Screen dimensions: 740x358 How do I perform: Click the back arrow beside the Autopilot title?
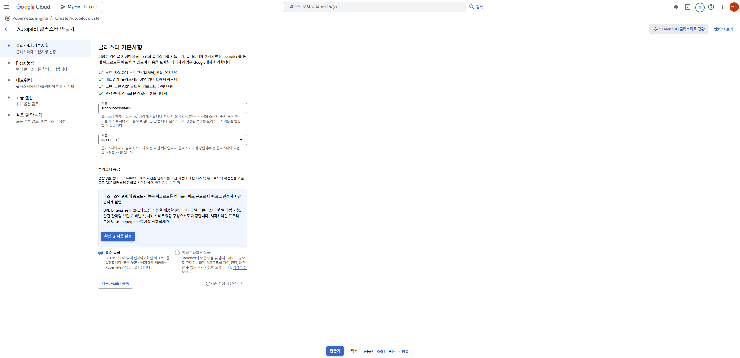(7, 29)
